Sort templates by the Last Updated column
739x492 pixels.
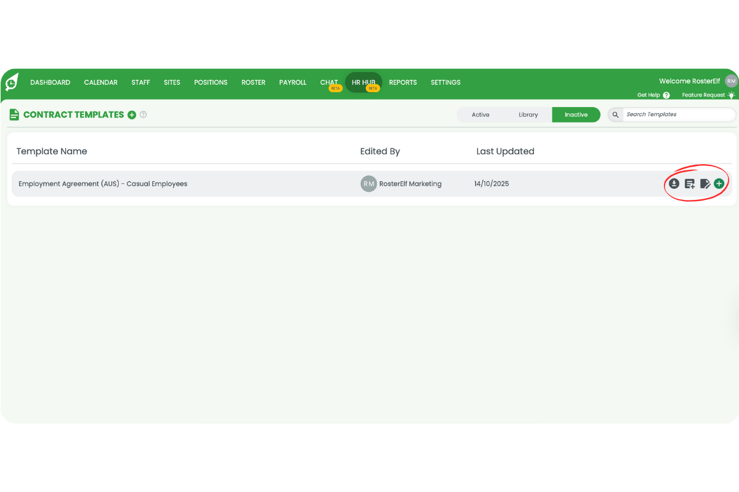505,151
